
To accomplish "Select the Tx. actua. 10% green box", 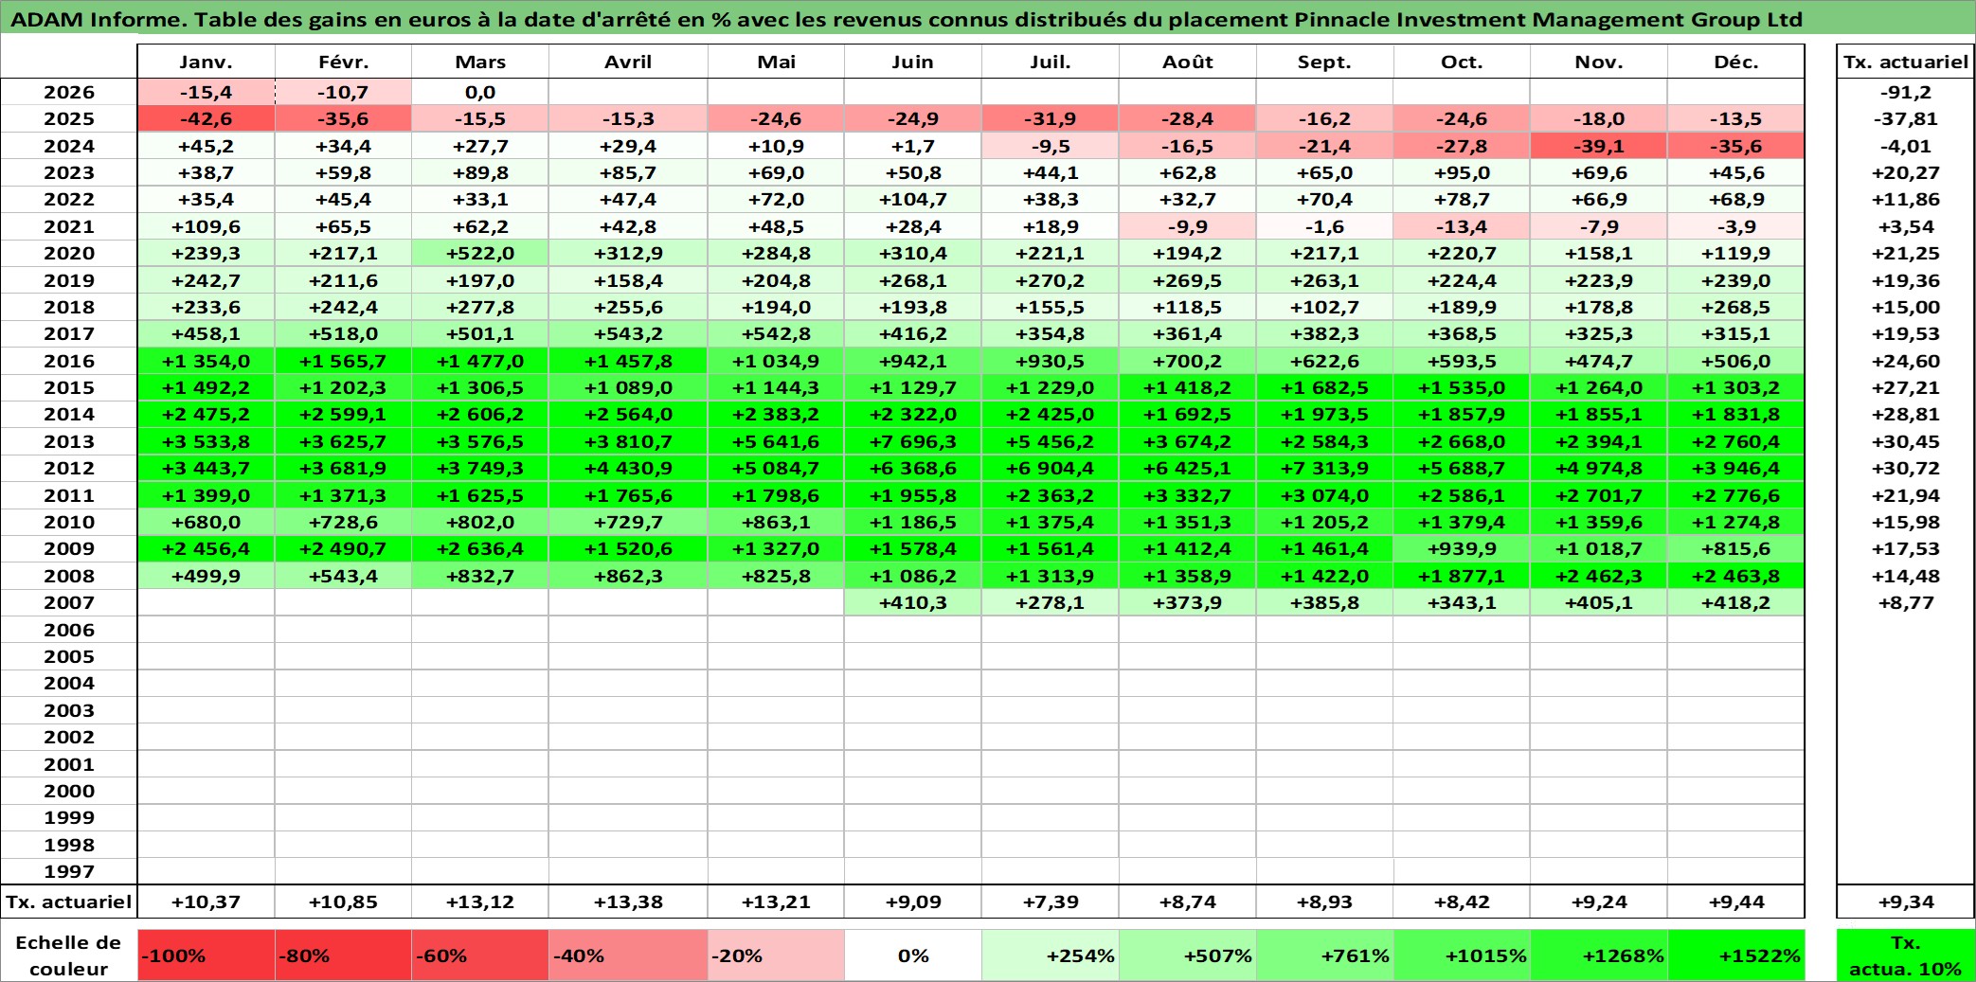I will [x=1905, y=955].
